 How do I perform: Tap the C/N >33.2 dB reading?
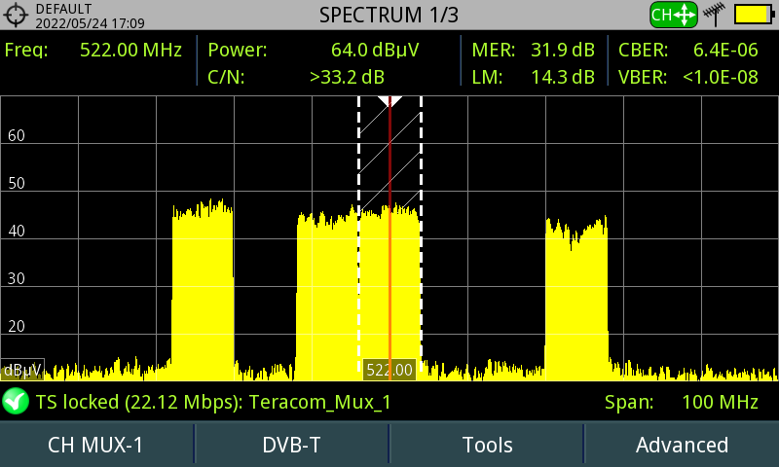(x=297, y=77)
